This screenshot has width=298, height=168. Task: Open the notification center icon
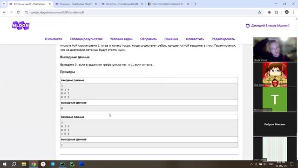pyautogui.click(x=292, y=164)
